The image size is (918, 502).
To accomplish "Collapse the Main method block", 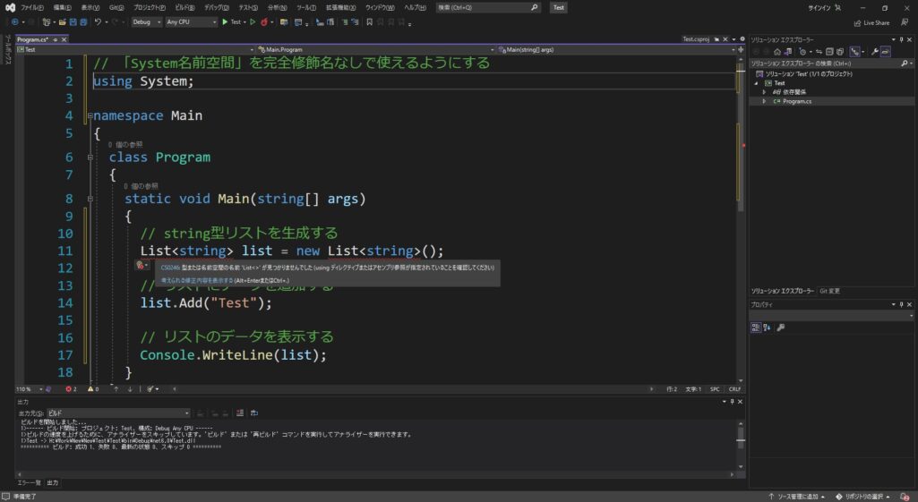I will tap(90, 199).
